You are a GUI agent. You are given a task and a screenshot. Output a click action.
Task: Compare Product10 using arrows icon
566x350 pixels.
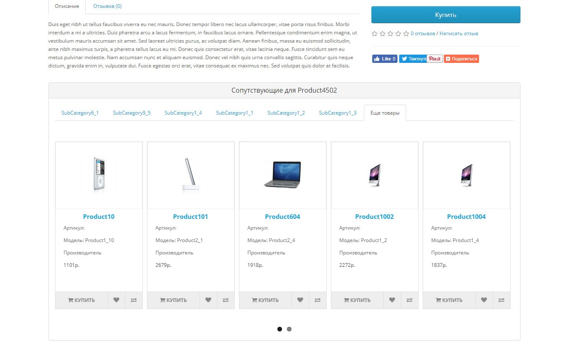(x=134, y=300)
